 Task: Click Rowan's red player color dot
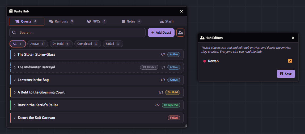pos(204,61)
